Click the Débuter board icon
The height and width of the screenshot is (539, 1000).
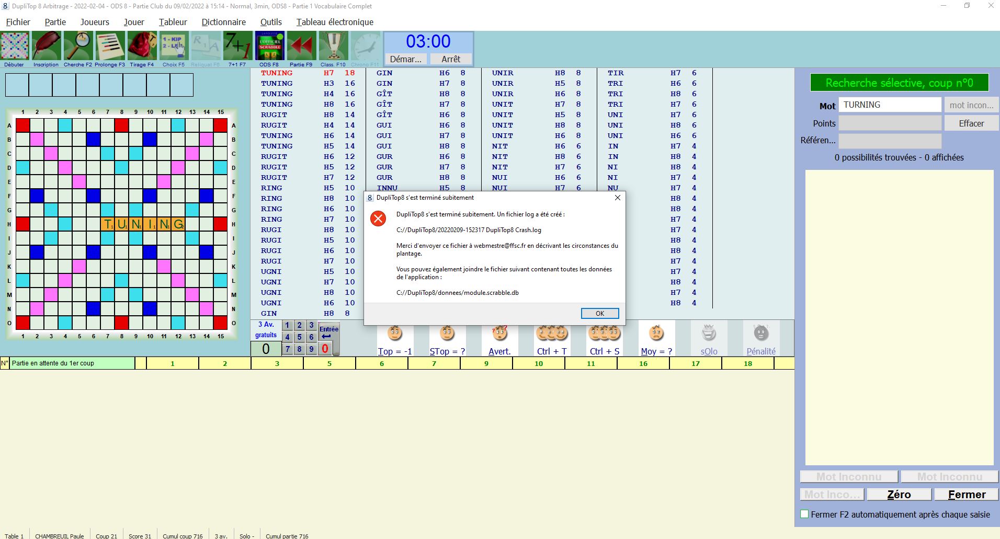coord(15,47)
